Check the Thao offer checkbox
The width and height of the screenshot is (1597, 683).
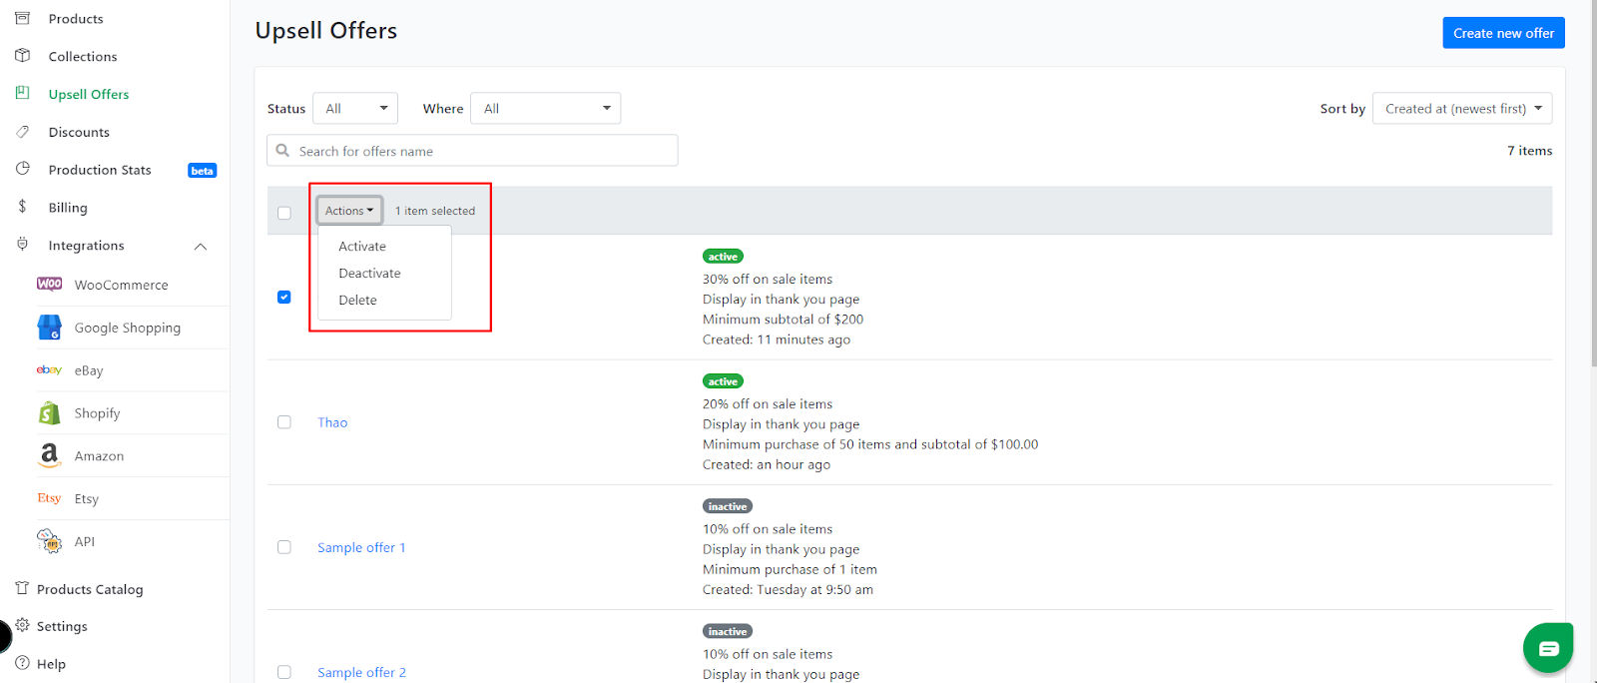(284, 422)
